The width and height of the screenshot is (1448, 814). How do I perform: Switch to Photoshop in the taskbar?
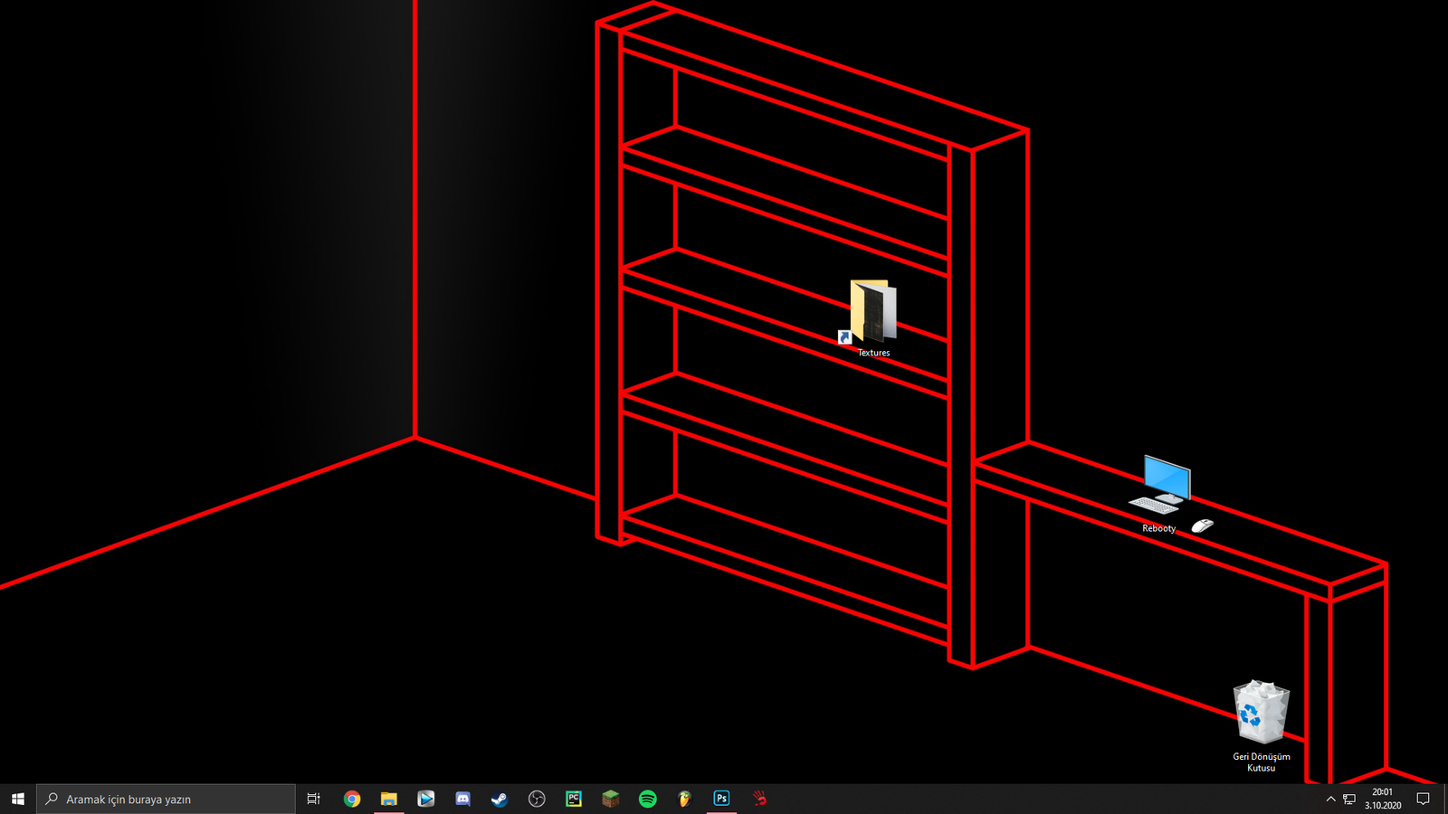(x=721, y=799)
